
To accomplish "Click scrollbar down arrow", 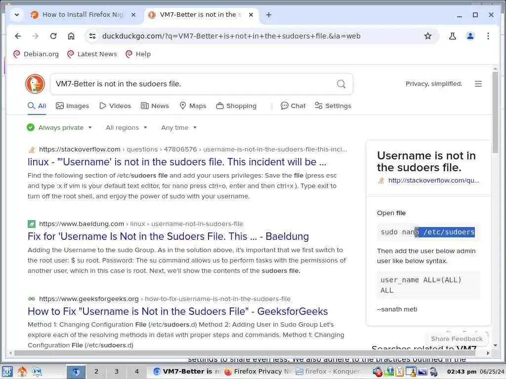I will pyautogui.click(x=495, y=345).
